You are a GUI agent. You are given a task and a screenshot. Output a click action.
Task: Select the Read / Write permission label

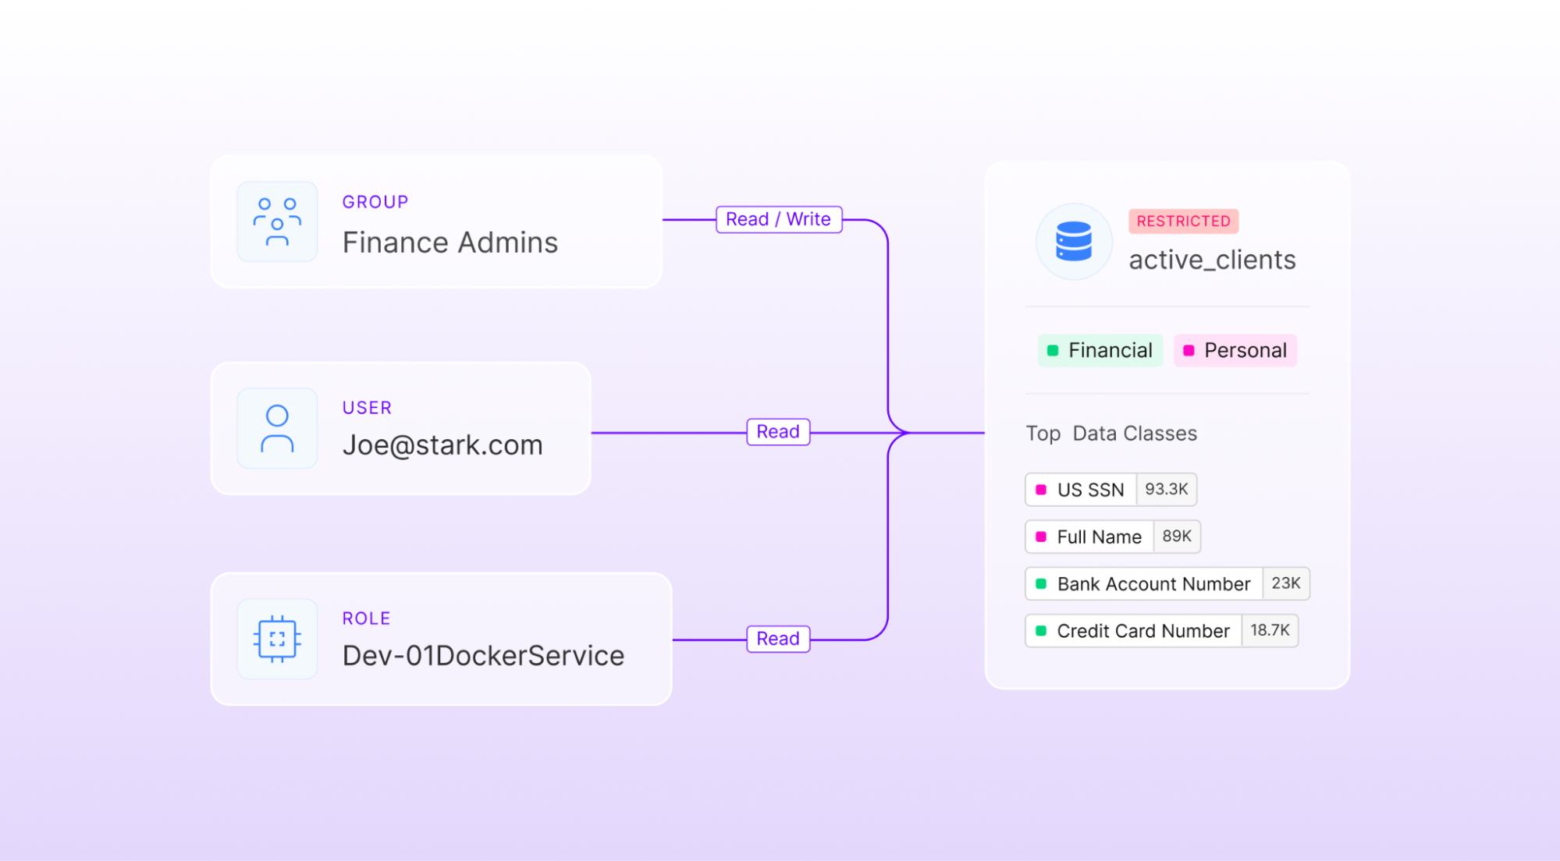[778, 220]
